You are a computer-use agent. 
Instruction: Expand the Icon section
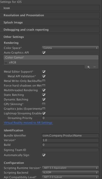[x=50, y=8]
